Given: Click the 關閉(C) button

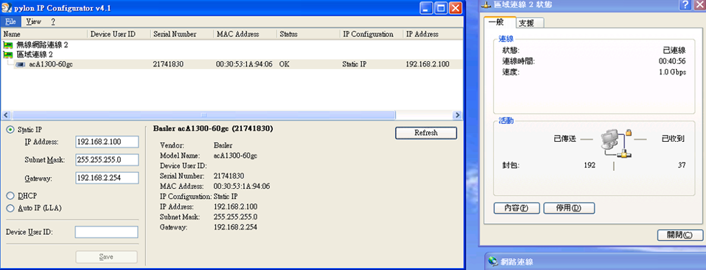Looking at the screenshot, I should (680, 235).
